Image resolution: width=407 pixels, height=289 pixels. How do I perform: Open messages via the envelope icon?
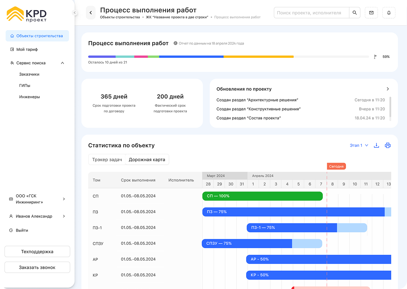click(371, 13)
